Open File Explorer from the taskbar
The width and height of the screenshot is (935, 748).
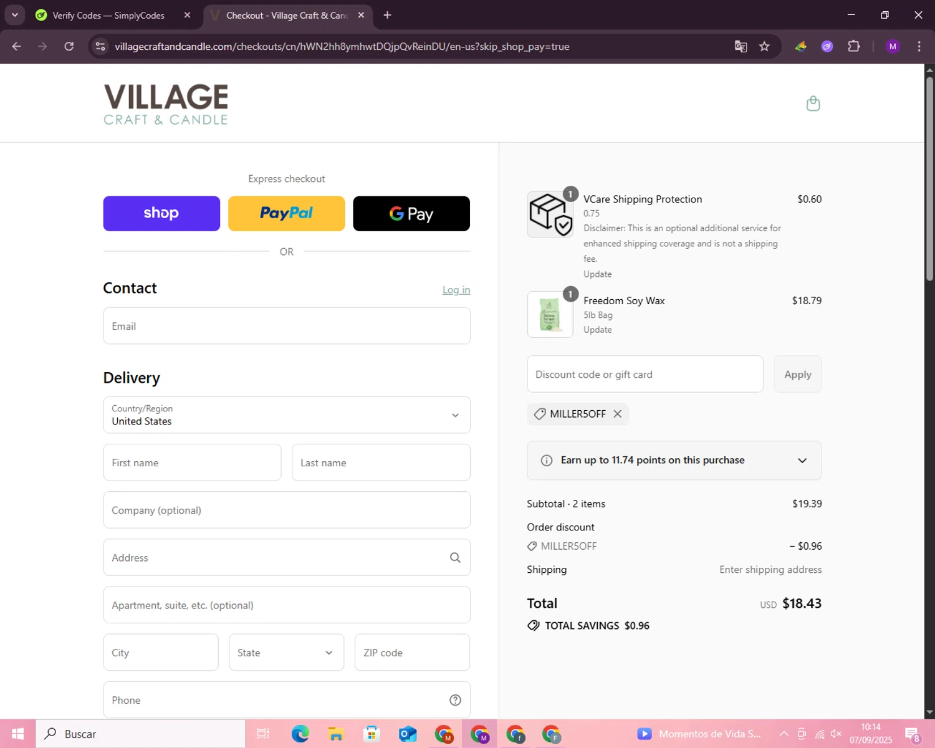pos(335,734)
